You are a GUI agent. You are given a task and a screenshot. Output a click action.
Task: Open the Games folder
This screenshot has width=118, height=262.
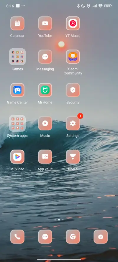click(17, 57)
